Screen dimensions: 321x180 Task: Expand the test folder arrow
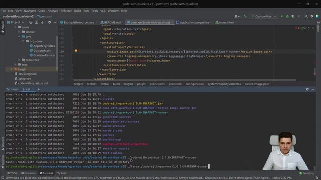pos(15,65)
